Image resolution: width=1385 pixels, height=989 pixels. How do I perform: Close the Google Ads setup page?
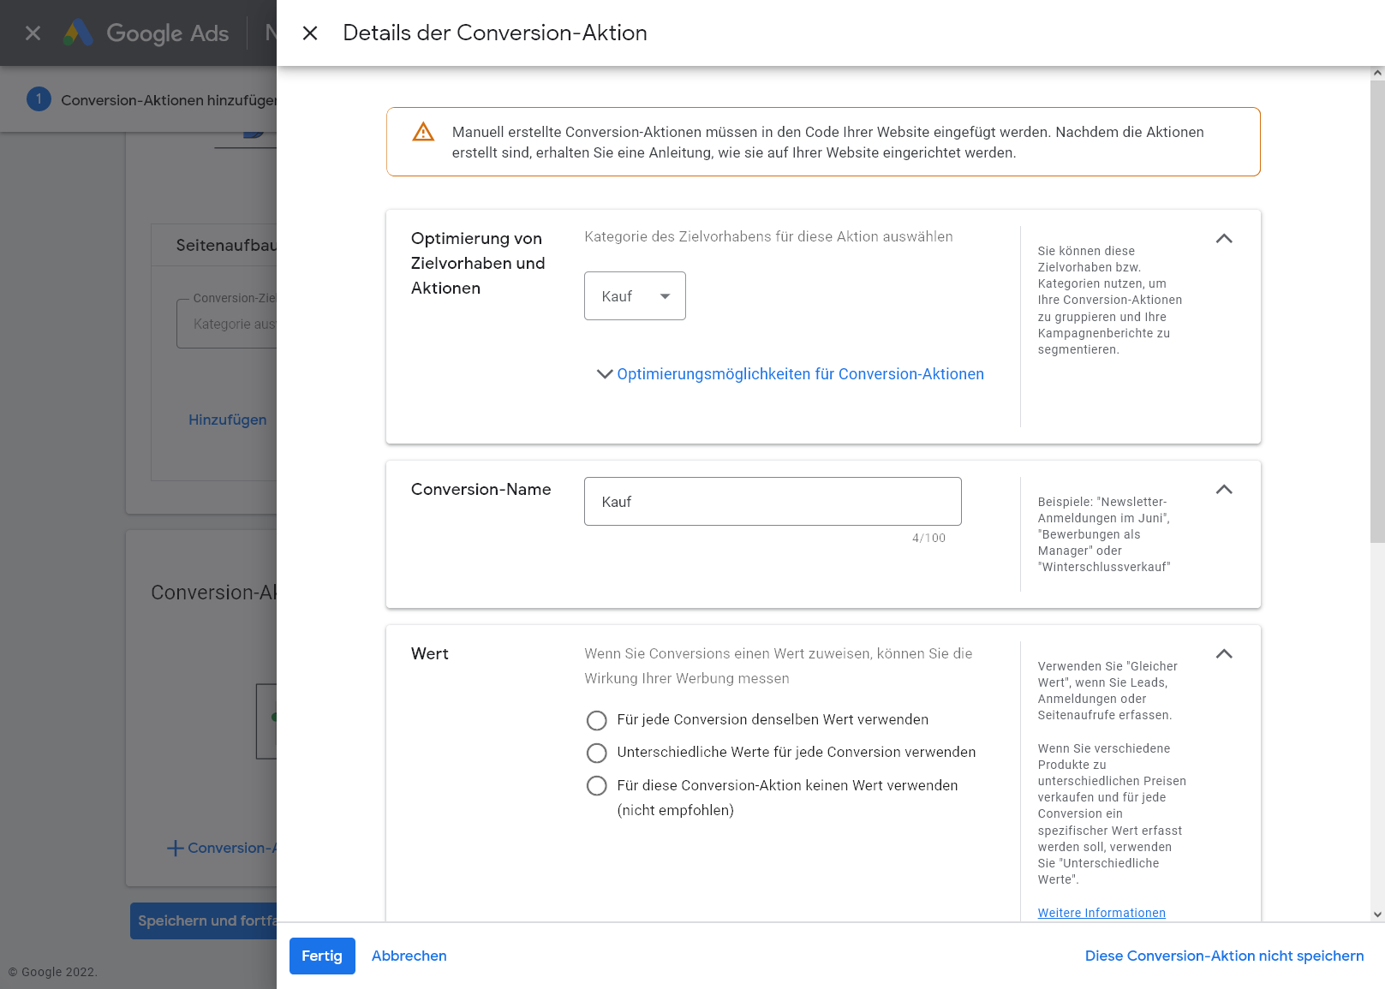[33, 33]
